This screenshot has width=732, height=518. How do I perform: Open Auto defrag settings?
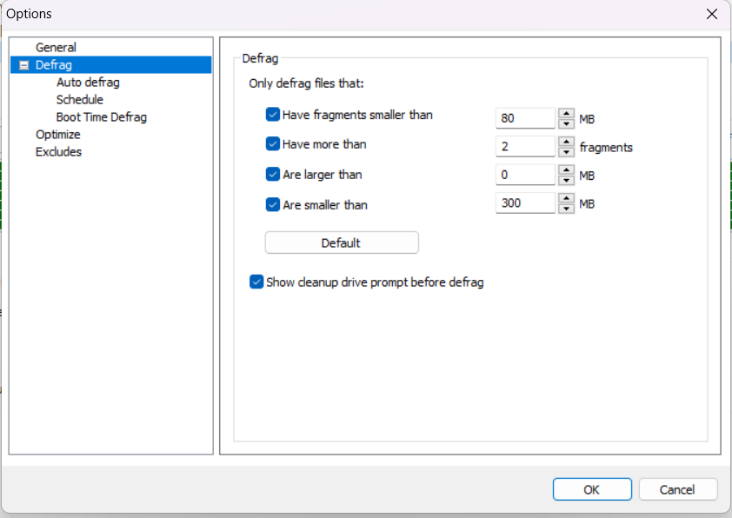pos(88,83)
